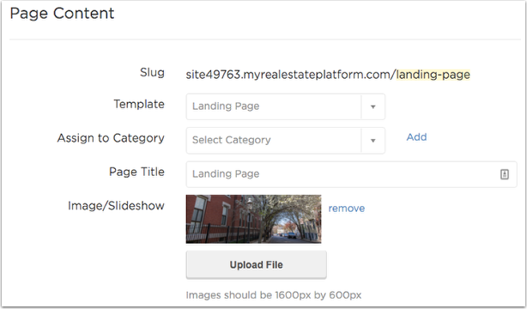Click the Slug field label
527x309 pixels.
coord(152,72)
